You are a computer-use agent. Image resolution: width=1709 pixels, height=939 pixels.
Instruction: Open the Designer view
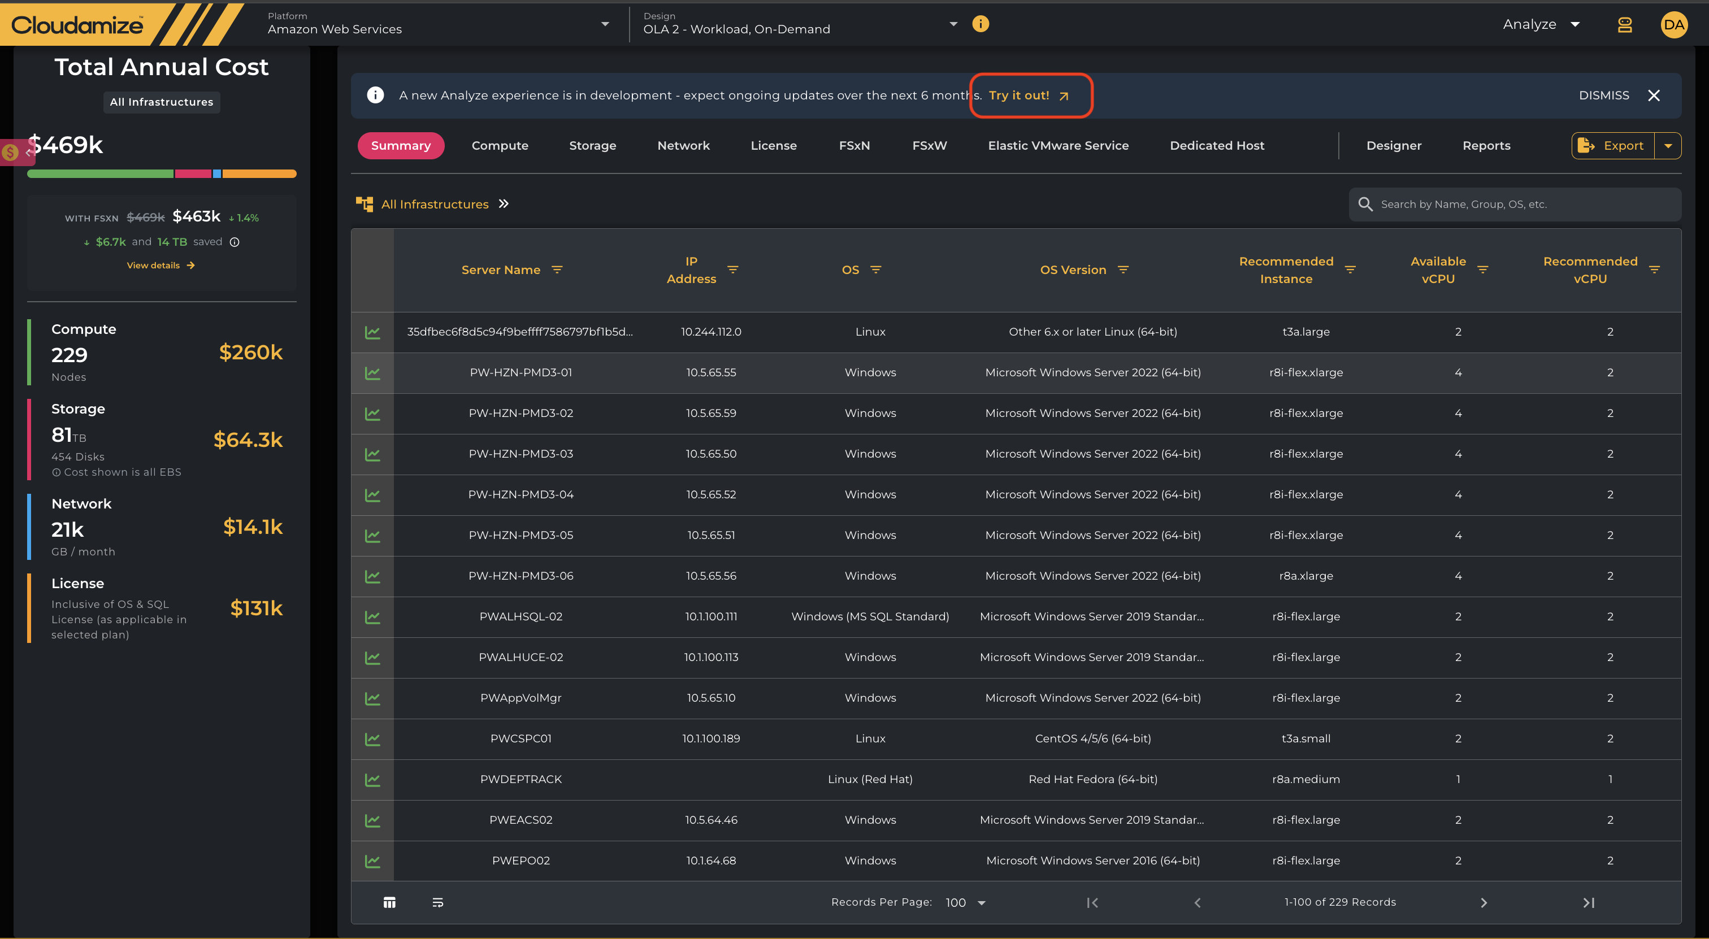[1393, 146]
